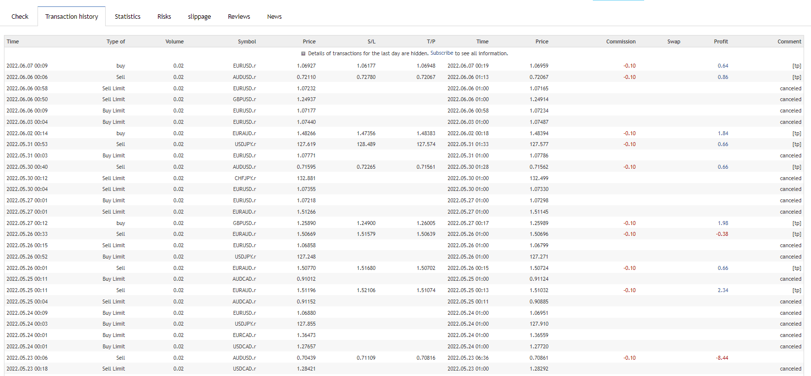Click open price 1.27657
The height and width of the screenshot is (376, 811).
tap(306, 346)
